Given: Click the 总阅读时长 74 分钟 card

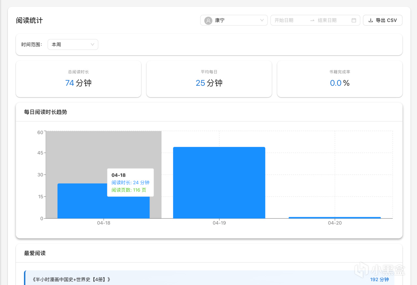Looking at the screenshot, I should [79, 79].
